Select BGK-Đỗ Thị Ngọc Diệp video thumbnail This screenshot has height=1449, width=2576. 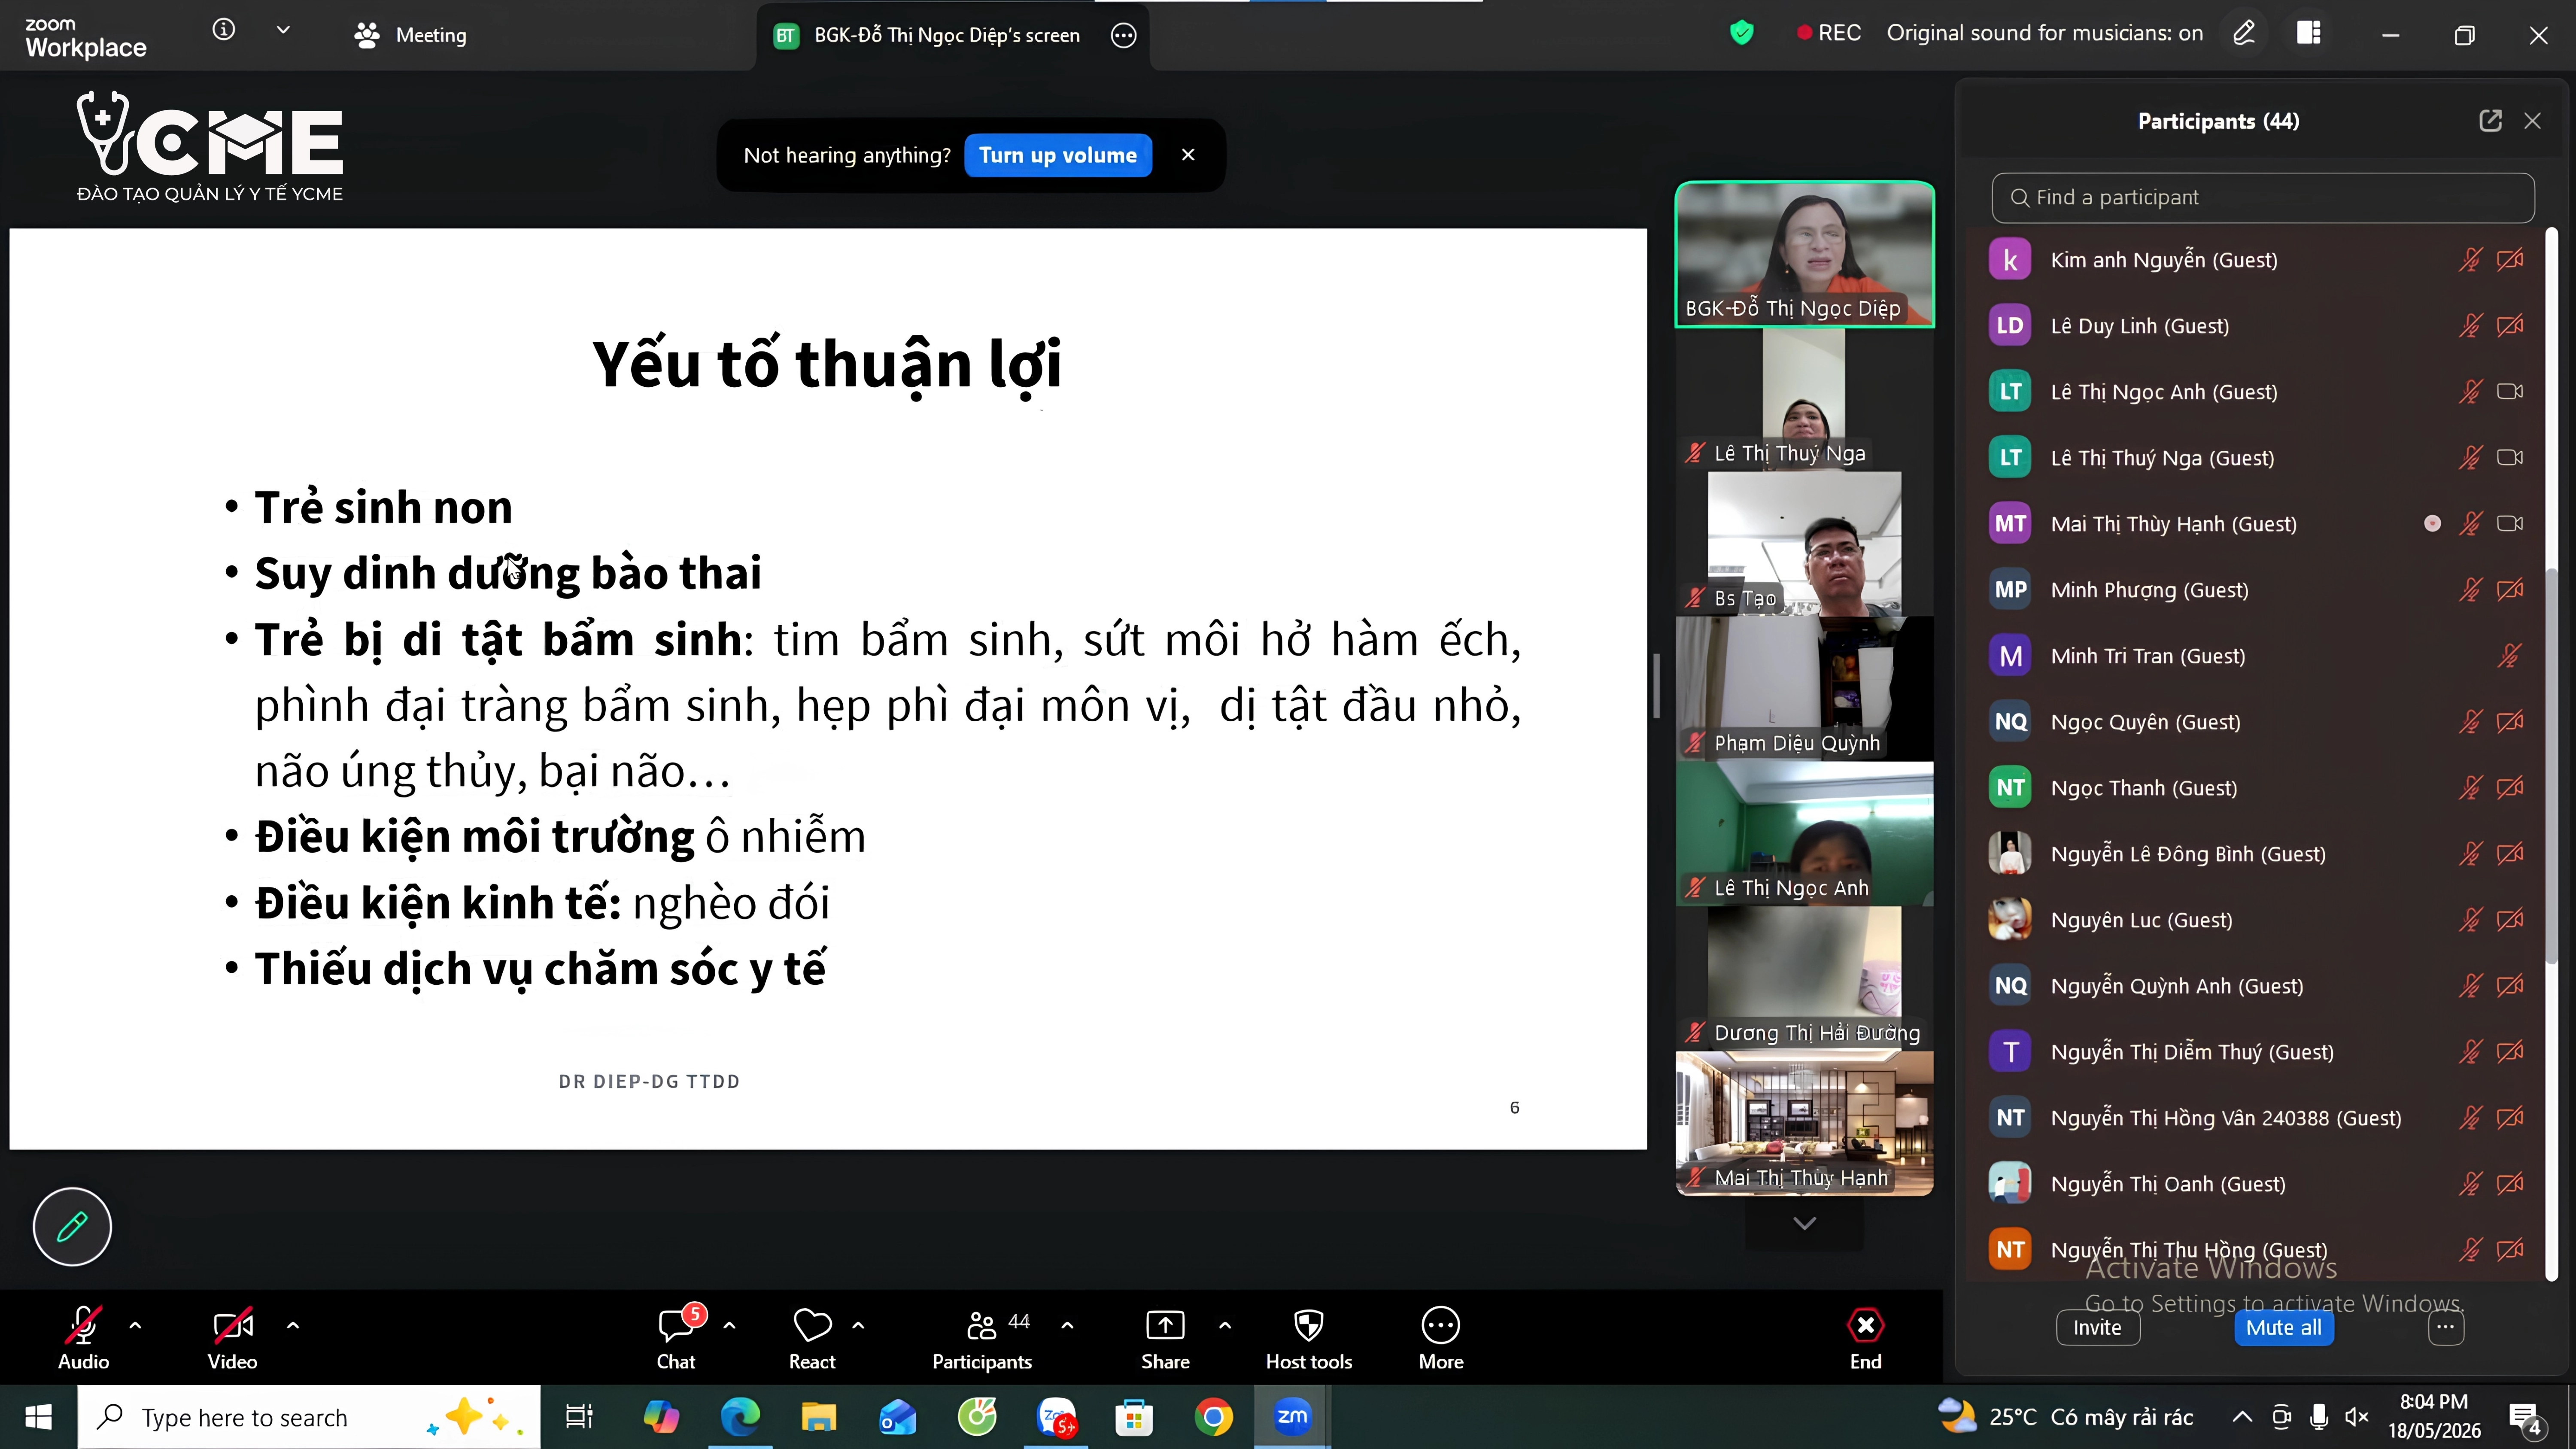(x=1805, y=254)
